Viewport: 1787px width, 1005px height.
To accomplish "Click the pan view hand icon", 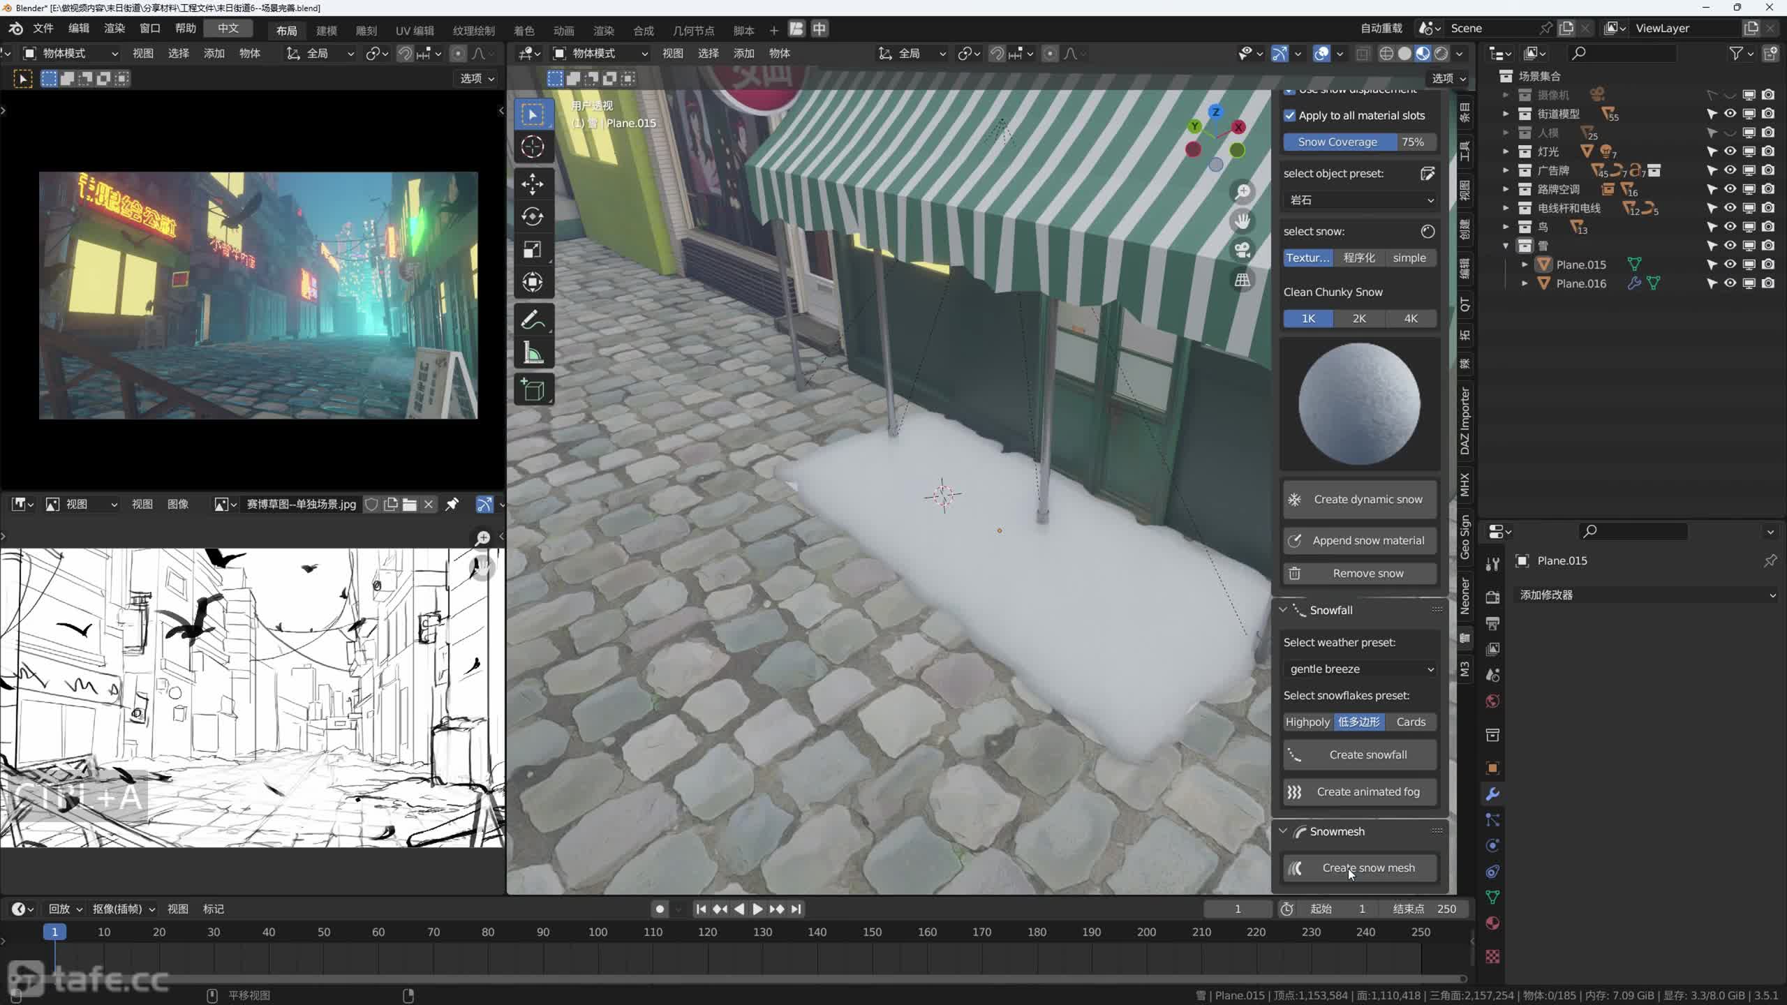I will click(x=1243, y=221).
